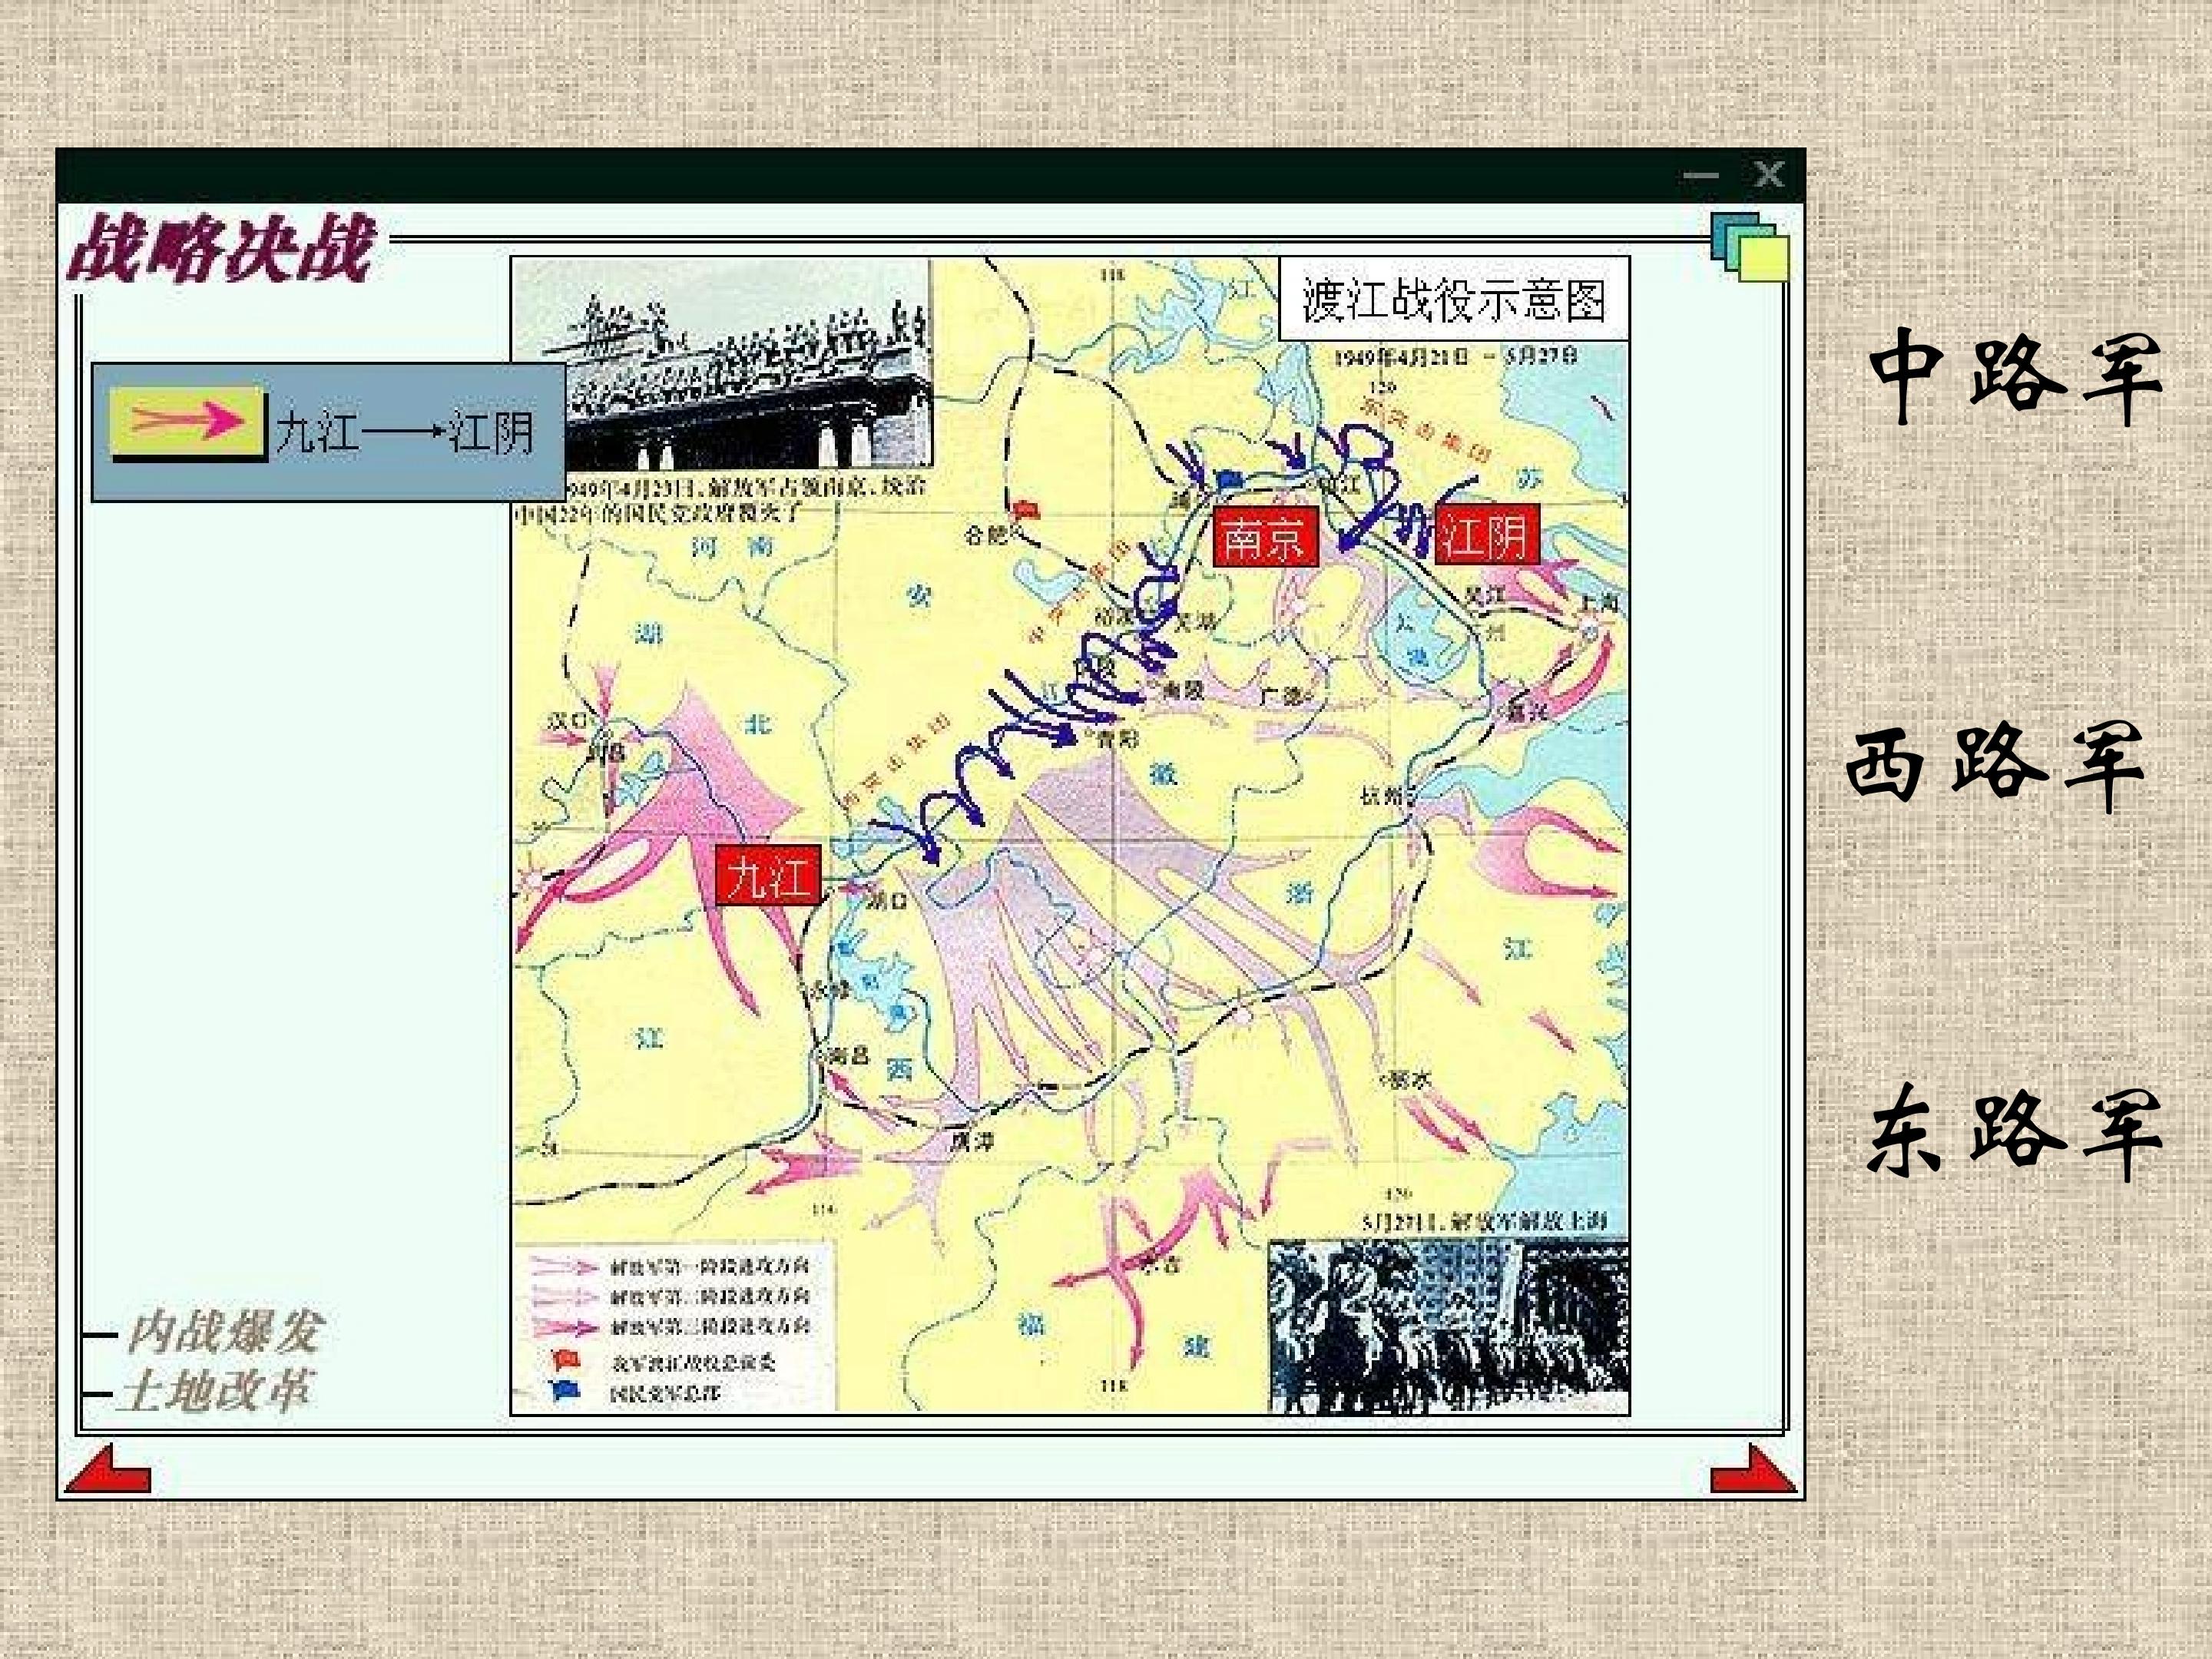The height and width of the screenshot is (1659, 2212).
Task: Click the pink arrow icon beside 九江
Action: click(x=187, y=422)
